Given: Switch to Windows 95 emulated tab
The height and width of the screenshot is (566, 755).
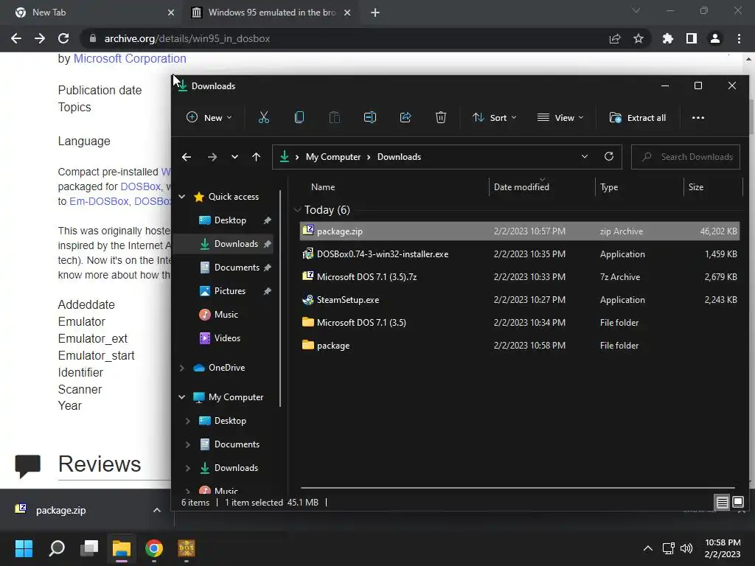Looking at the screenshot, I should click(271, 13).
